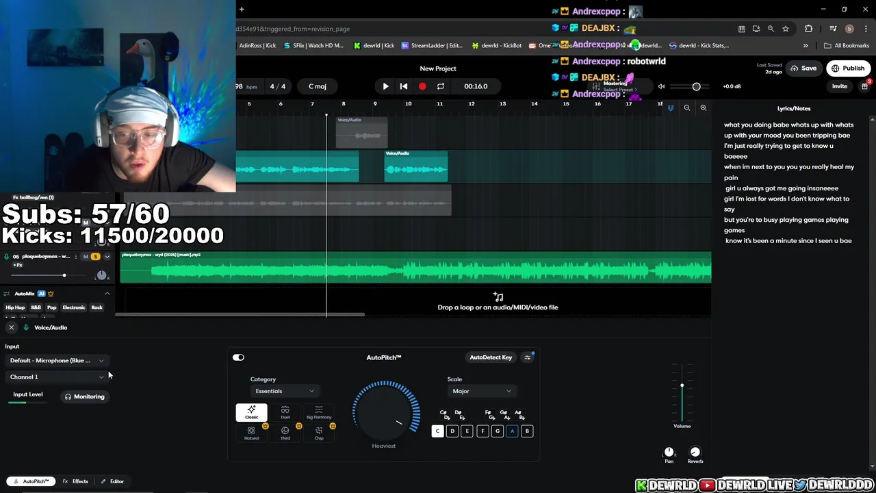The width and height of the screenshot is (876, 493).
Task: Switch to the AutoPitch tab
Action: click(x=31, y=481)
